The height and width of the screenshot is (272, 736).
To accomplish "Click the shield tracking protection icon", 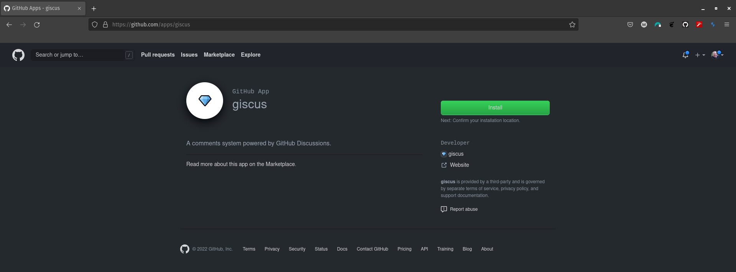I will 95,24.
